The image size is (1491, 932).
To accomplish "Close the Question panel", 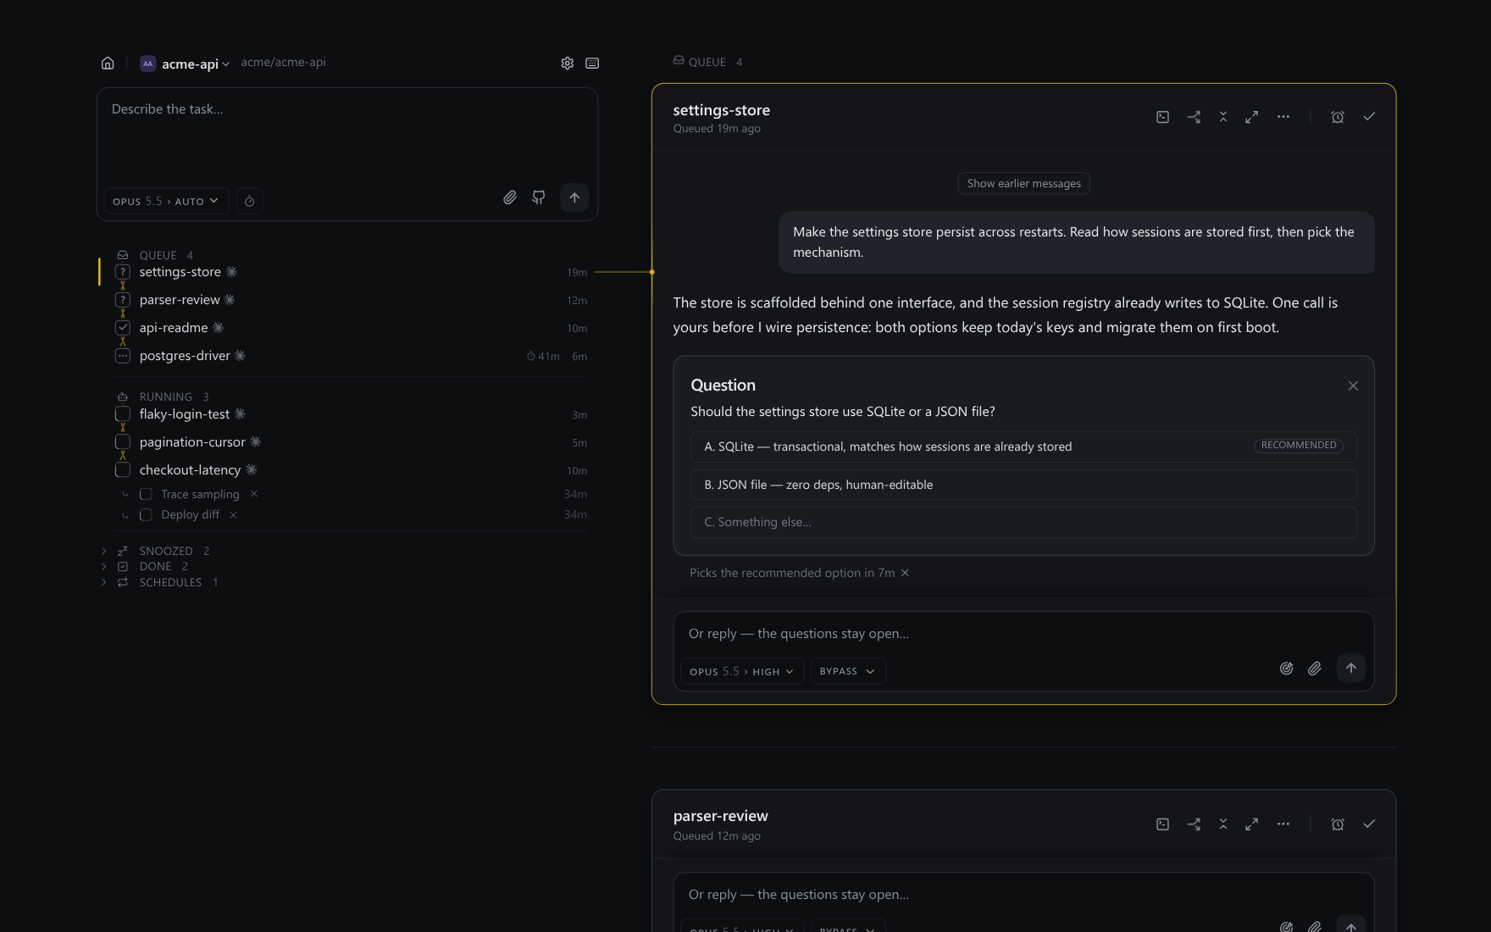I will (x=1353, y=386).
